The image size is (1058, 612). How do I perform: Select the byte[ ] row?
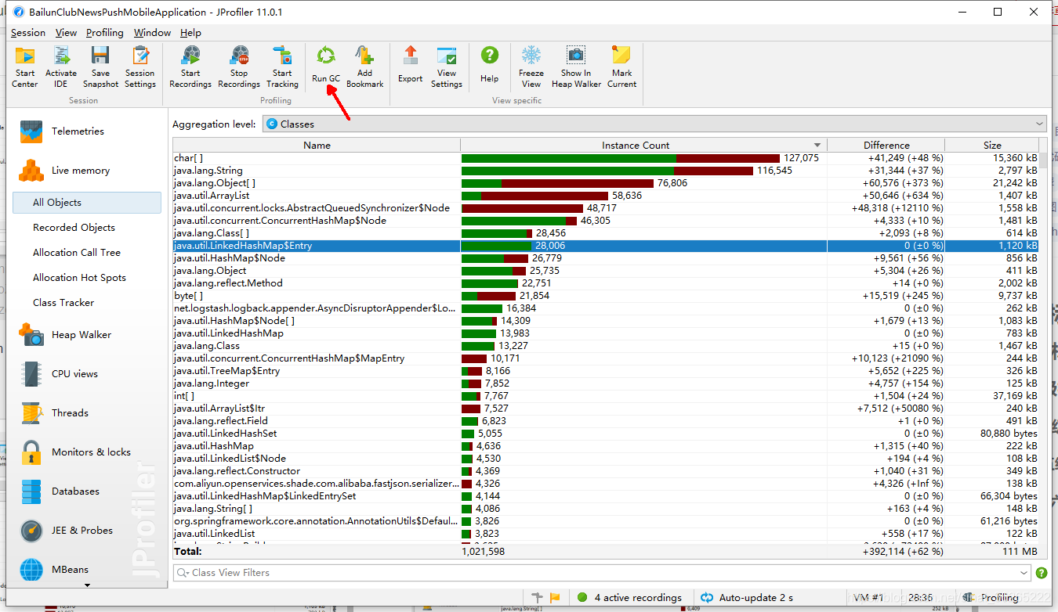pyautogui.click(x=606, y=296)
